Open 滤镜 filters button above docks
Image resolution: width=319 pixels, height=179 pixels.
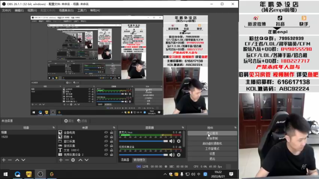tap(82, 121)
